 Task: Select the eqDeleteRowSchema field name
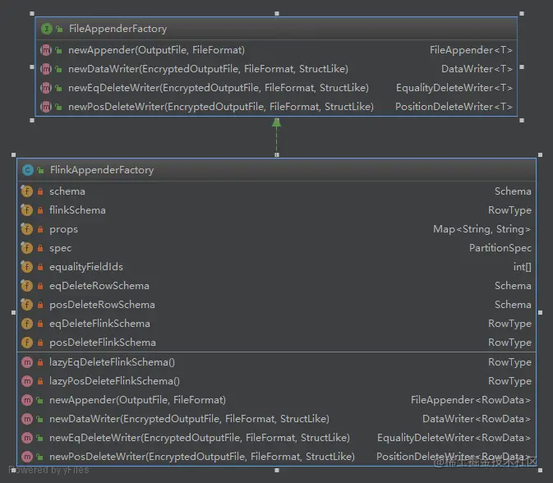(x=99, y=286)
